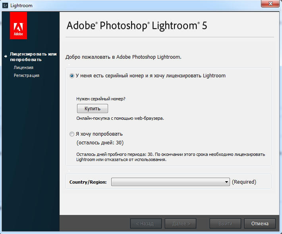The image size is (282, 234).
Task: Click the Отмена button
Action: click(260, 224)
